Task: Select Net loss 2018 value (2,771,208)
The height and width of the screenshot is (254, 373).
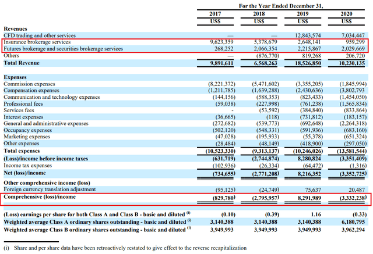Action: coord(266,174)
